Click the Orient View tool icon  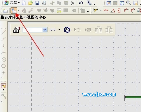pyautogui.click(x=67, y=30)
